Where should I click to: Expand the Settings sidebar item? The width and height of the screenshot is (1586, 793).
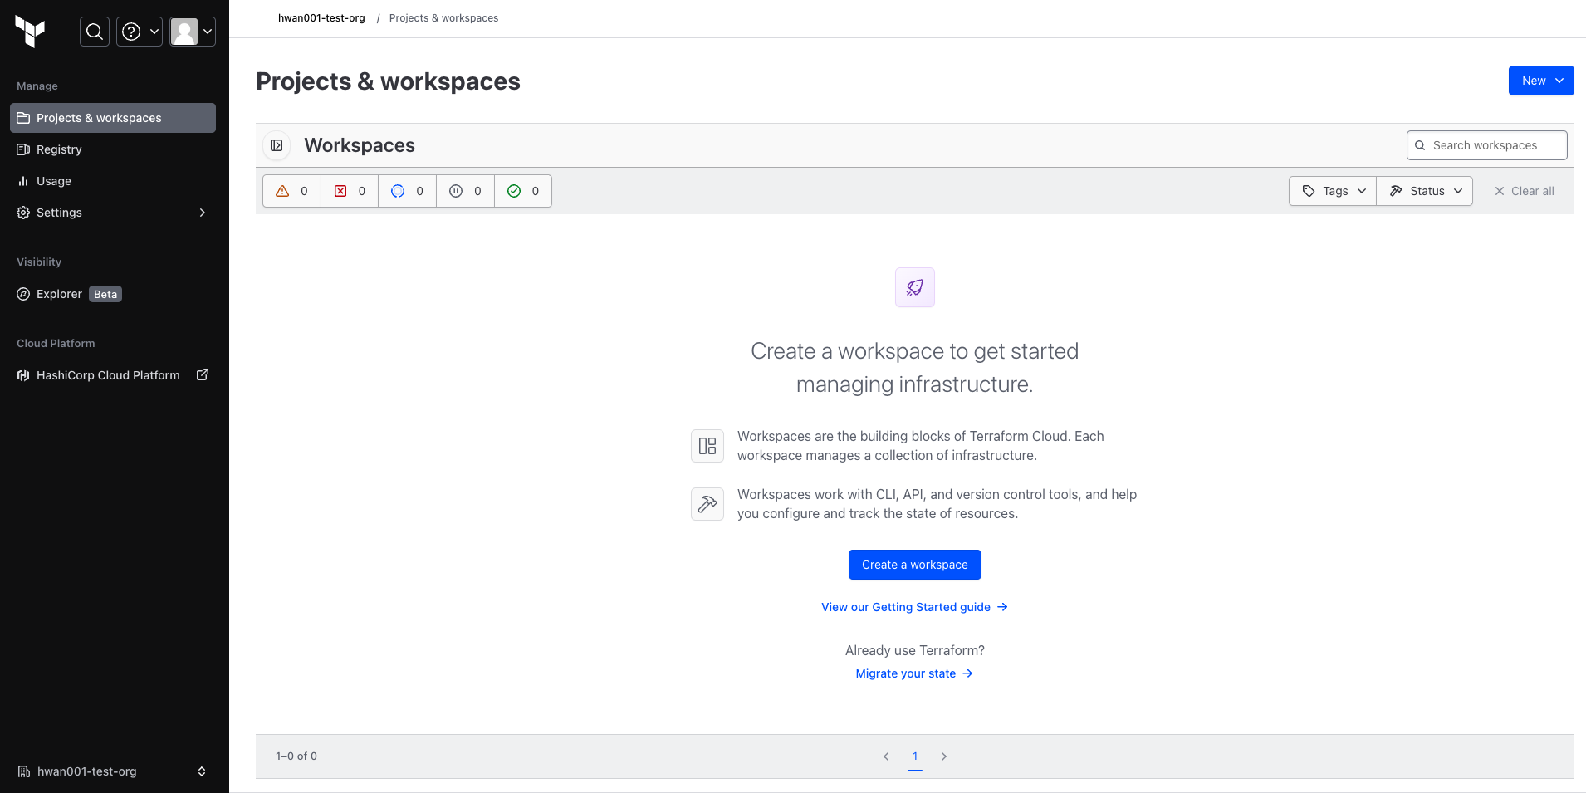pos(113,213)
